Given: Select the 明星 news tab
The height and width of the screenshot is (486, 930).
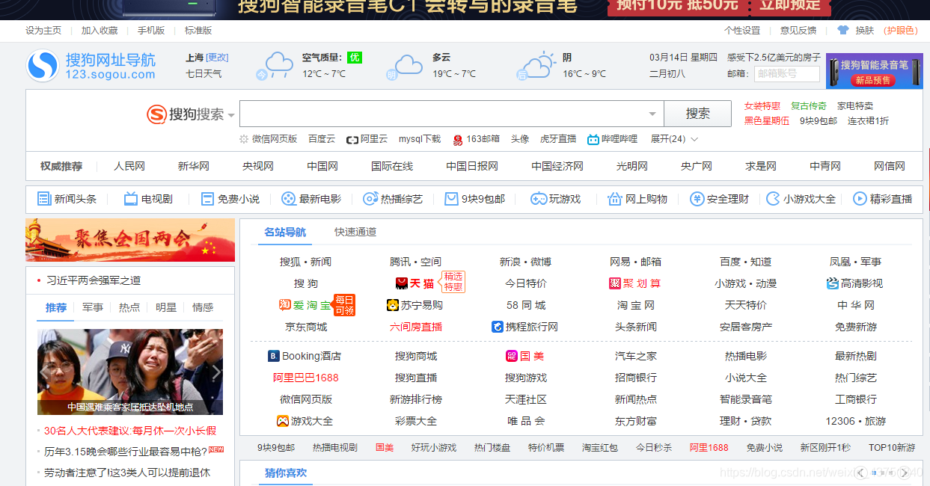Looking at the screenshot, I should tap(166, 307).
